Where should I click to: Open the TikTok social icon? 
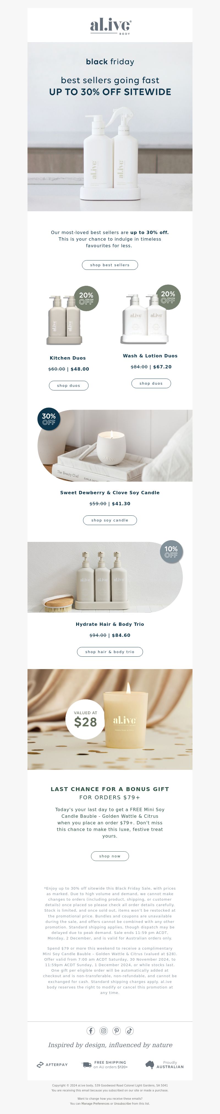pyautogui.click(x=129, y=1031)
